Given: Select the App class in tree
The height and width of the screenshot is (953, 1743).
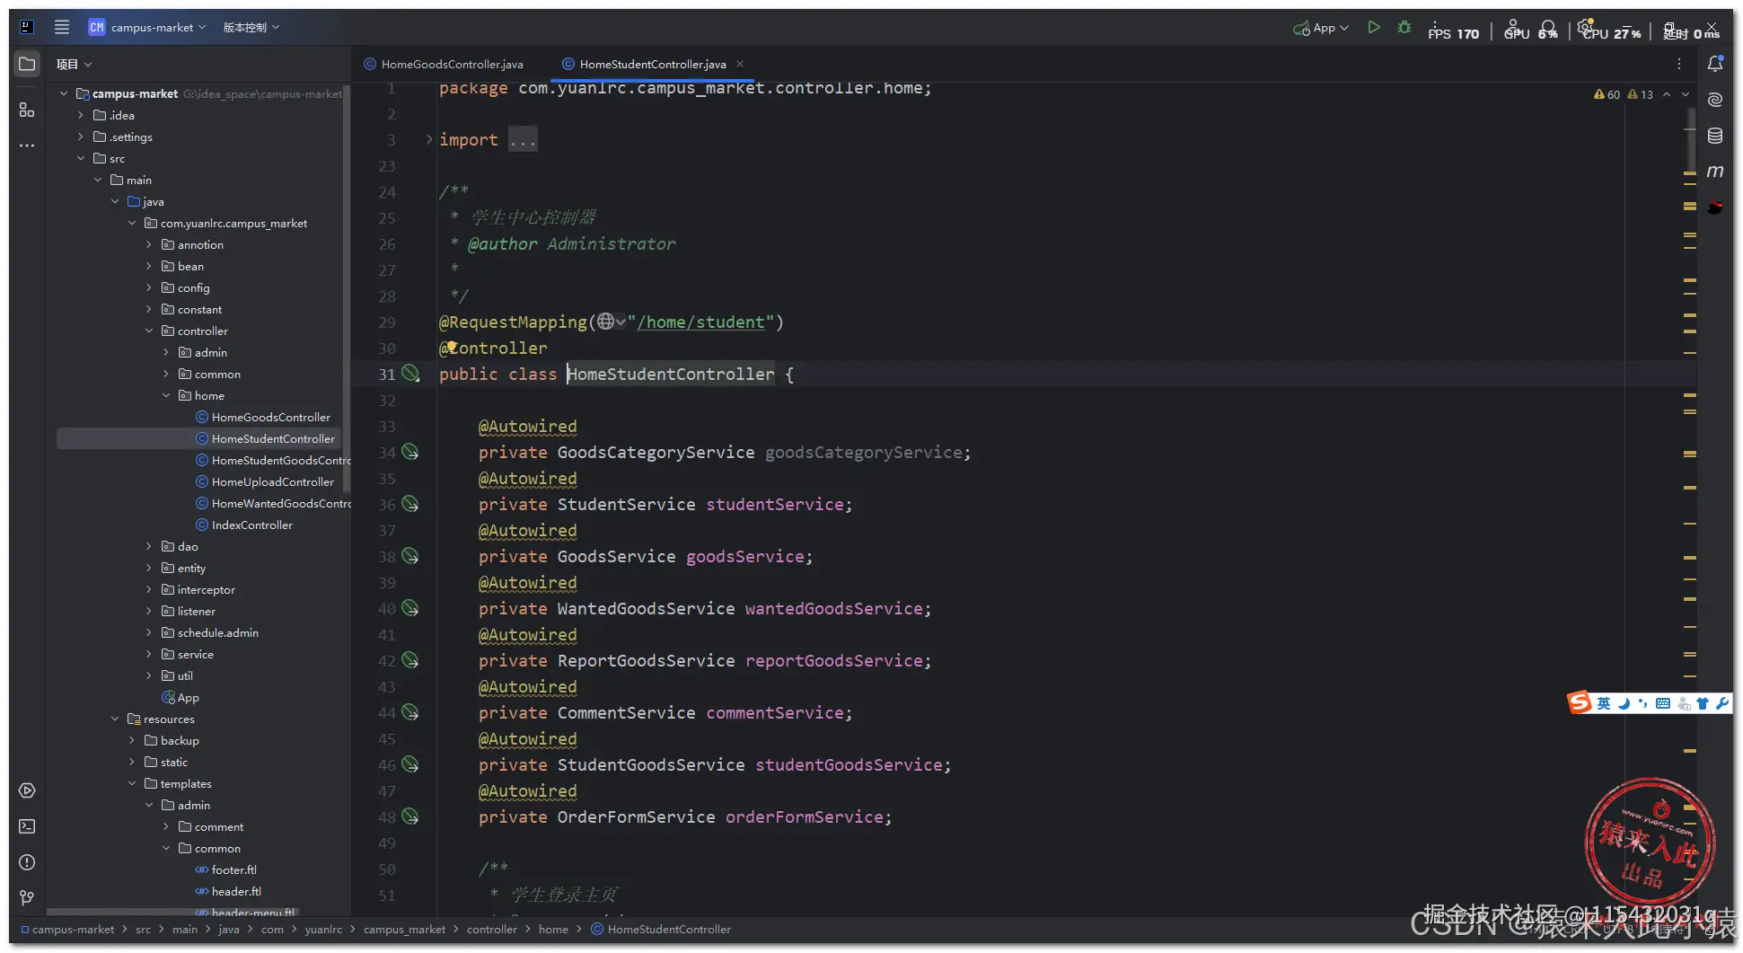Looking at the screenshot, I should (180, 697).
